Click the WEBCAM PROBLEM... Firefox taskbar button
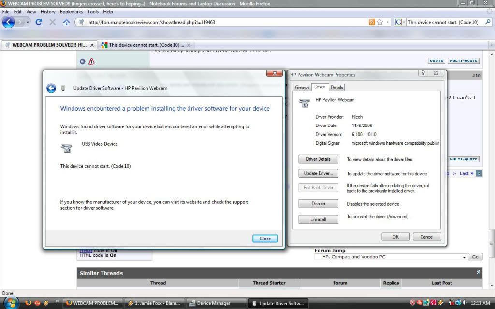 click(92, 303)
